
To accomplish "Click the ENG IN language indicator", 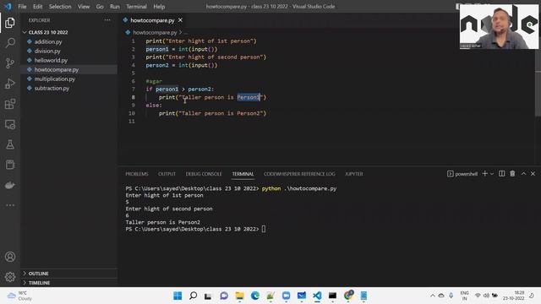I will point(464,296).
